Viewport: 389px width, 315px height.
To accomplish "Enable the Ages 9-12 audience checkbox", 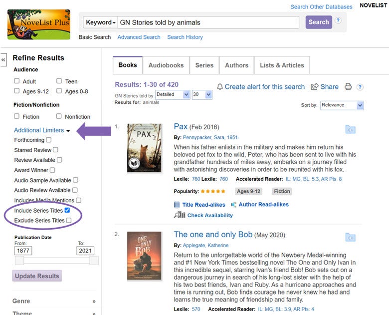I will tap(17, 91).
